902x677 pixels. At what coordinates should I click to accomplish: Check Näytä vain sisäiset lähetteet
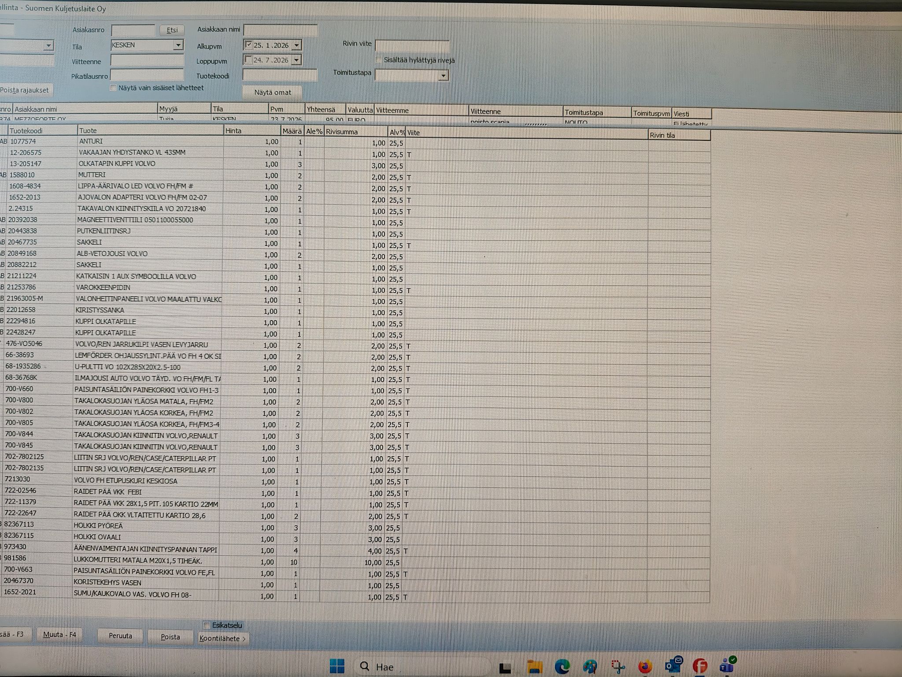113,88
